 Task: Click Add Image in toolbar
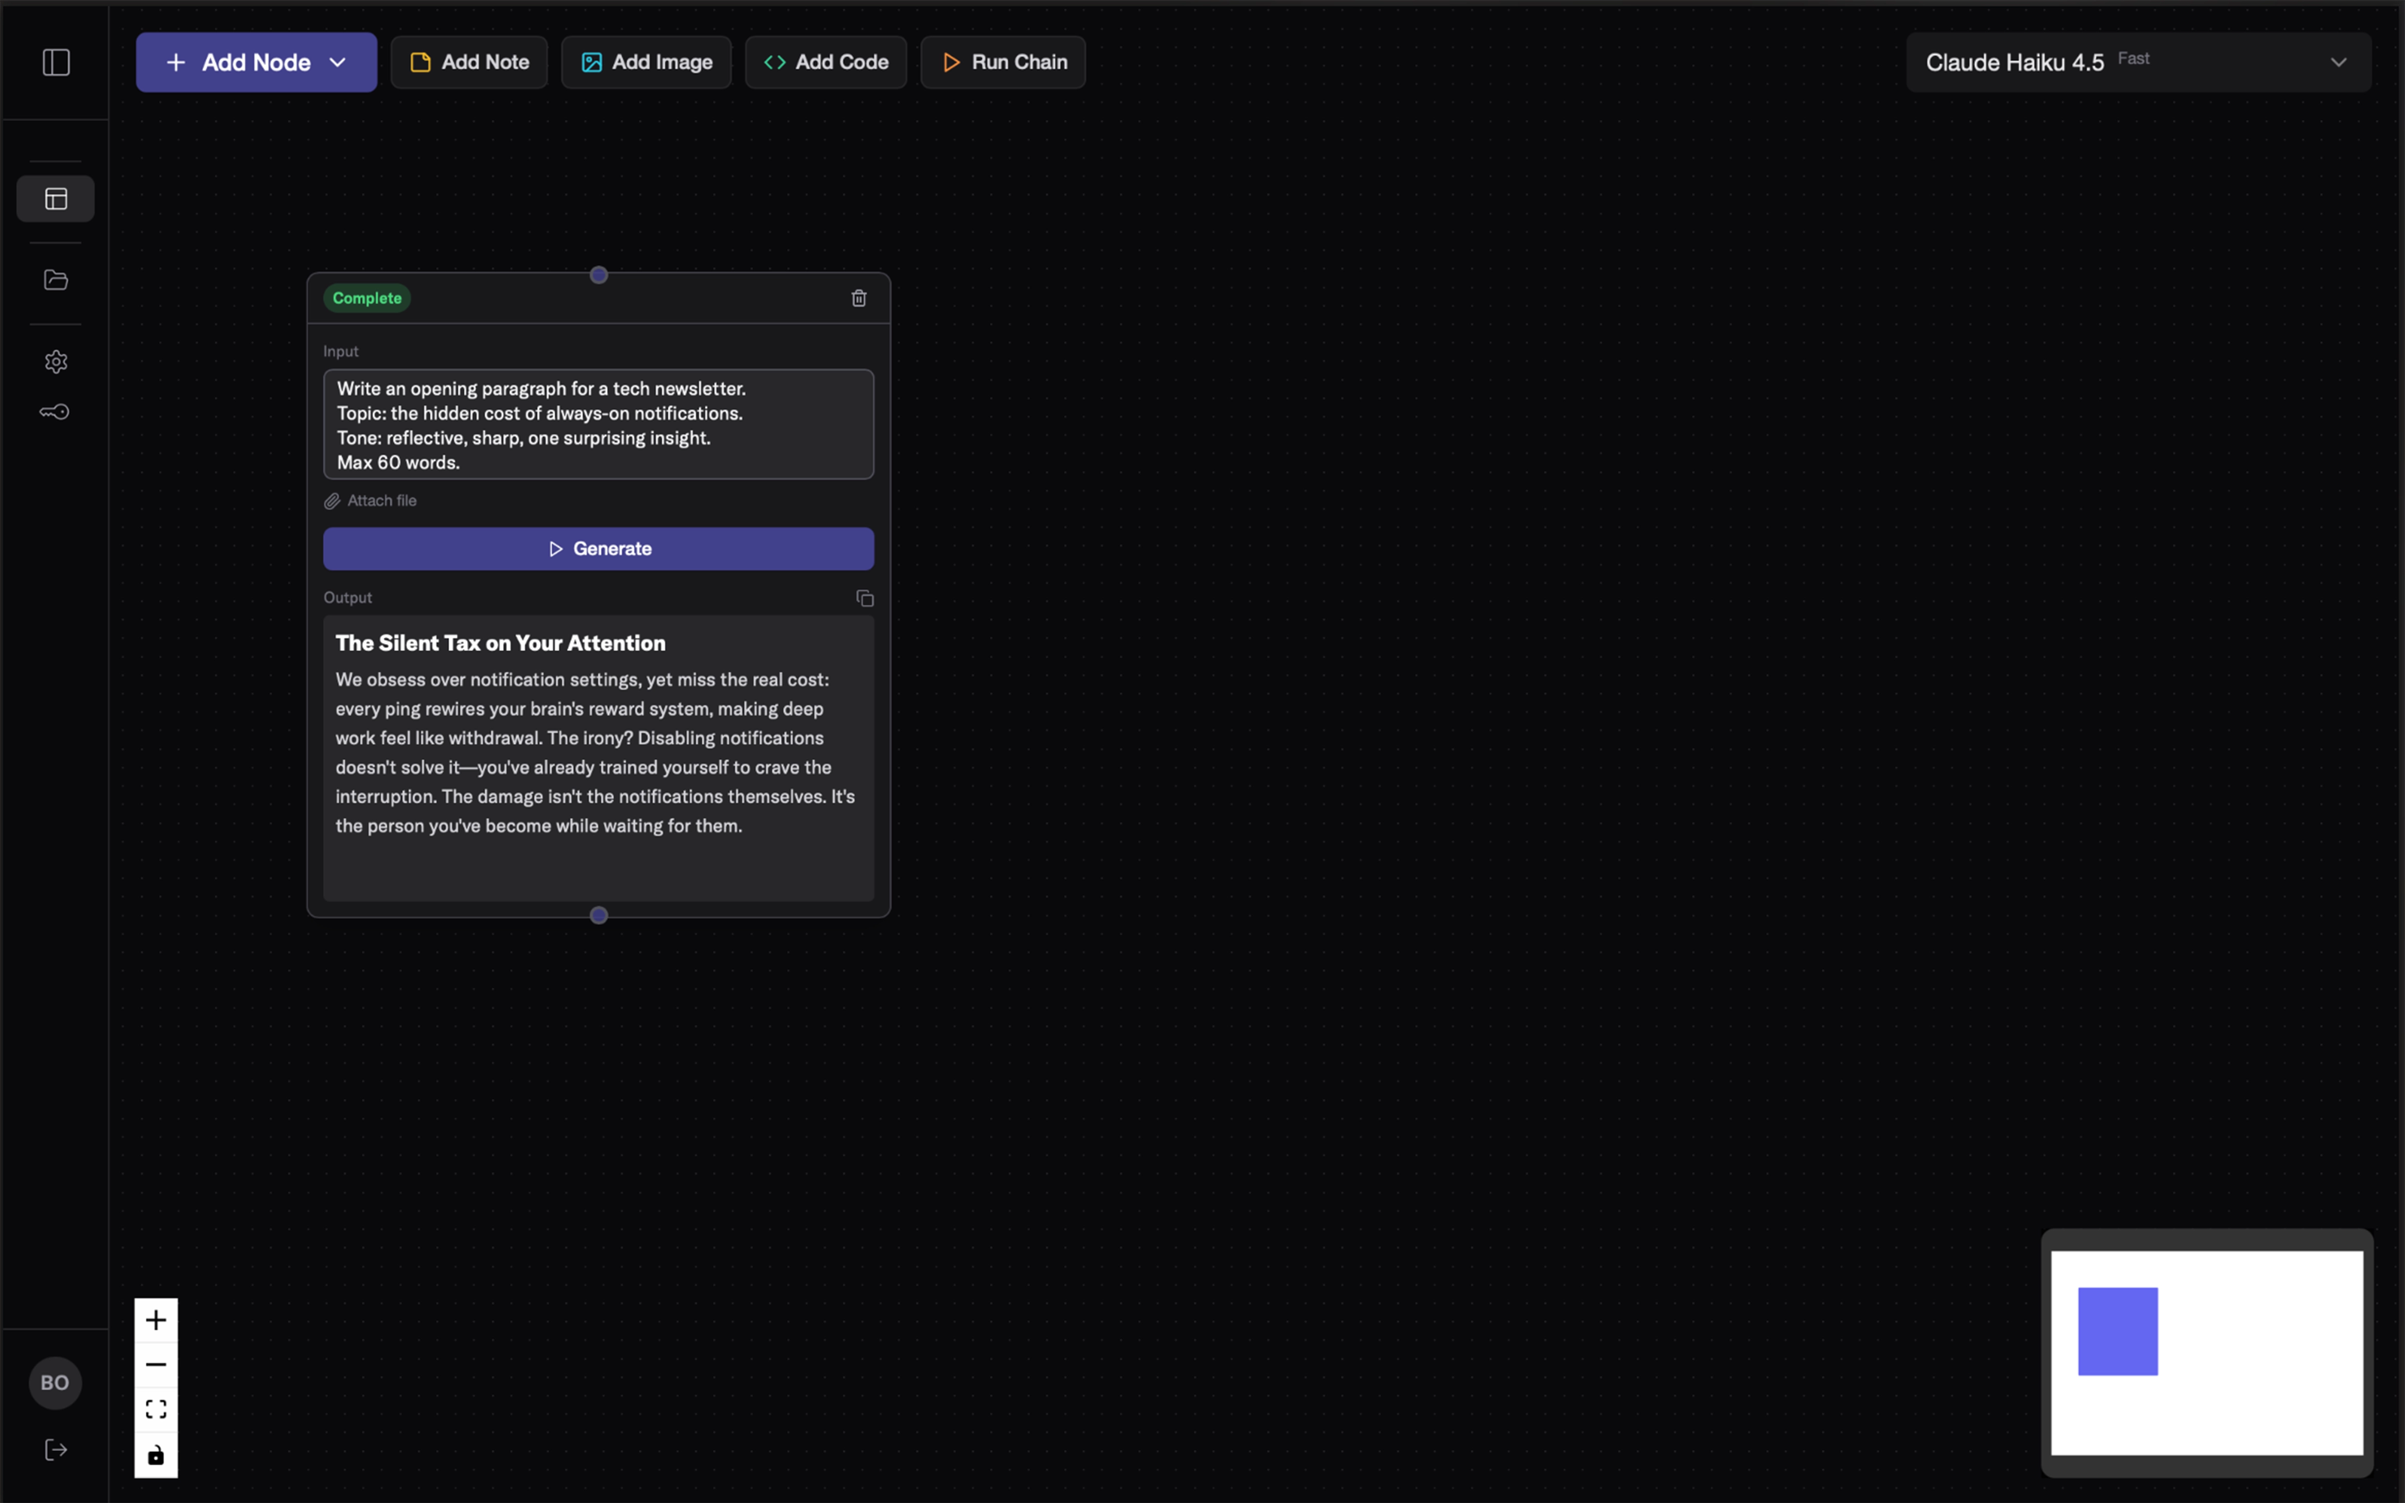pos(646,63)
